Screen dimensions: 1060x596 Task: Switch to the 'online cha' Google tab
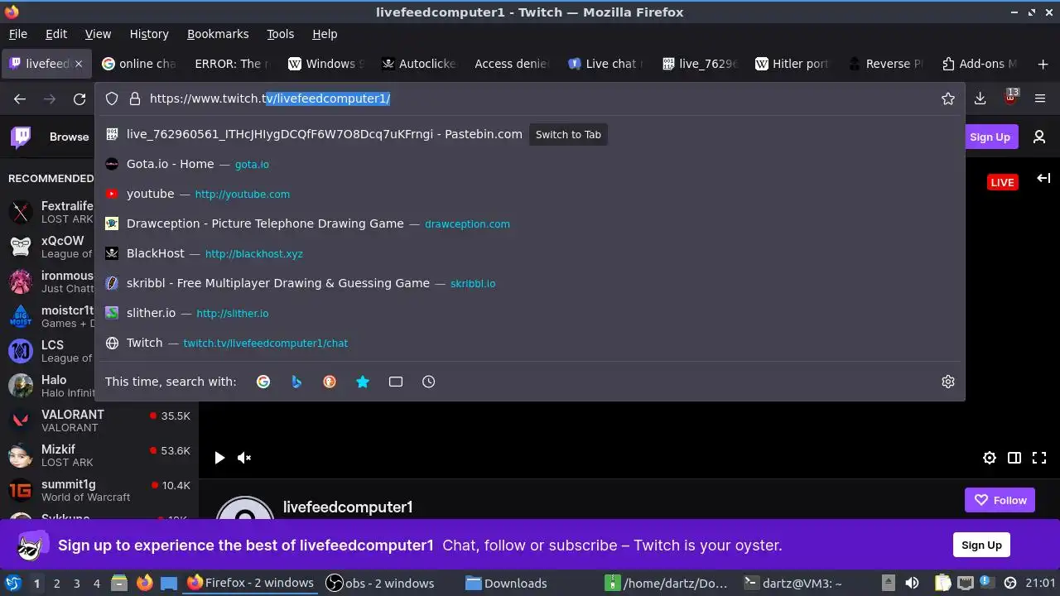pos(139,64)
